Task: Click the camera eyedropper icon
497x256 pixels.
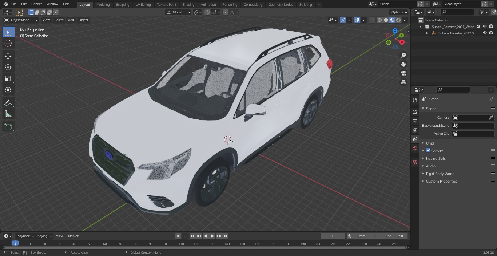Action: 491,118
